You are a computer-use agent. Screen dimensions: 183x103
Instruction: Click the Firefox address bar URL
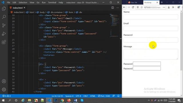[152, 7]
